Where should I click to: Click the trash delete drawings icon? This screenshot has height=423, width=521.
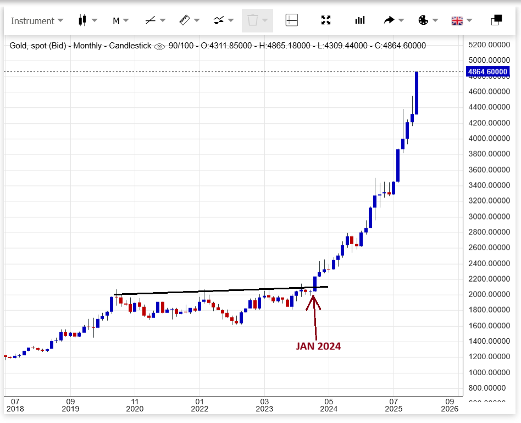point(252,21)
